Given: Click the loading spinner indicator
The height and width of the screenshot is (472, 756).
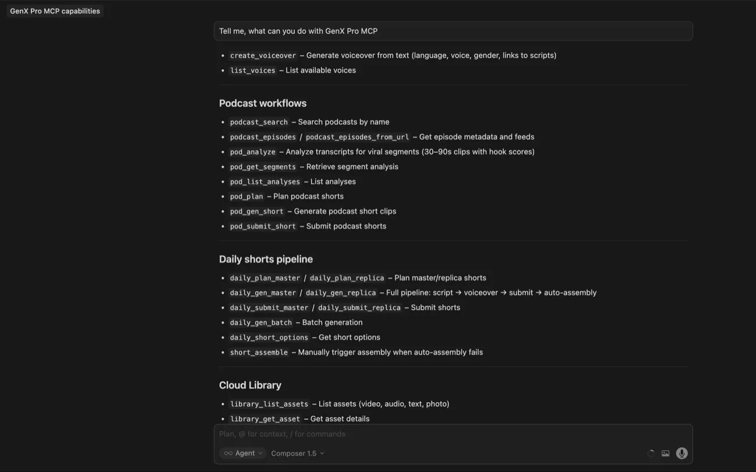Looking at the screenshot, I should pos(651,453).
